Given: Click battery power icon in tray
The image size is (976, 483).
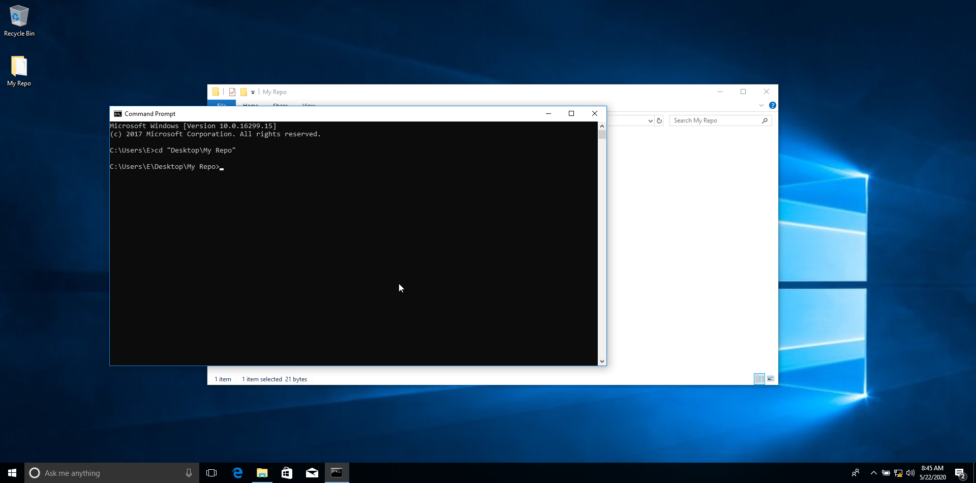Looking at the screenshot, I should coord(886,473).
